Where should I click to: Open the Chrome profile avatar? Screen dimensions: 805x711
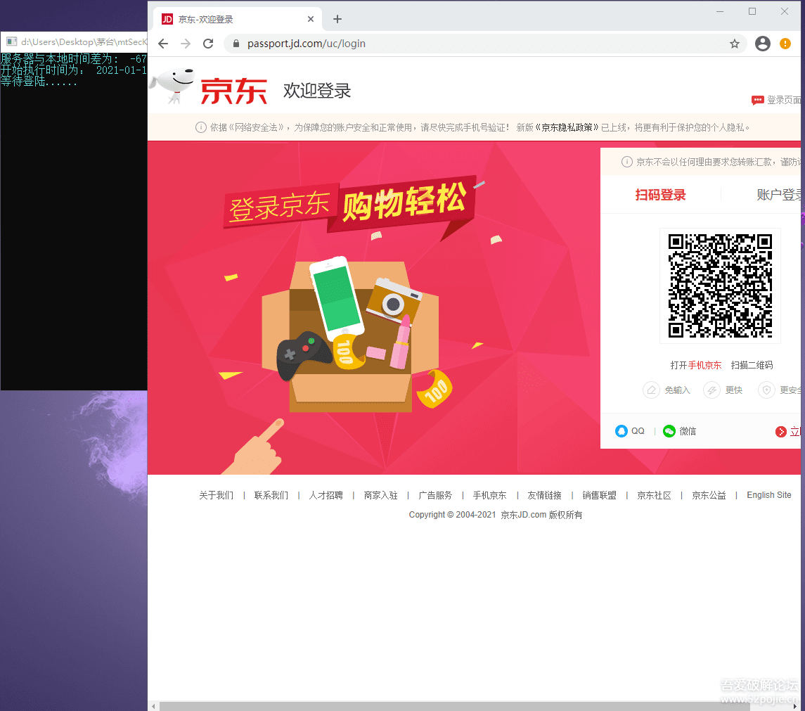762,44
